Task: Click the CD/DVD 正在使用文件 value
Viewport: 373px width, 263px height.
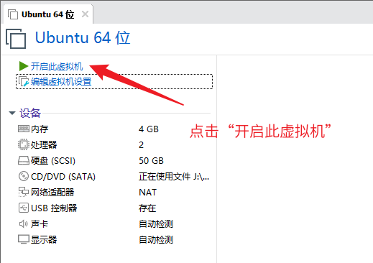Action: (174, 177)
